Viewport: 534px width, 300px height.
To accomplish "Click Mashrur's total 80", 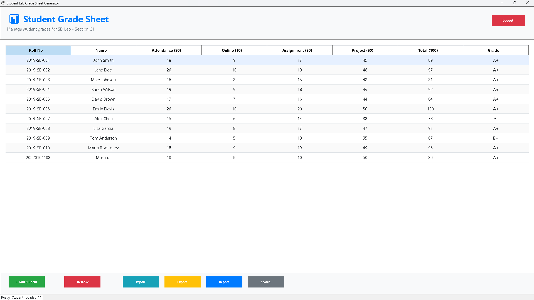I will point(430,158).
